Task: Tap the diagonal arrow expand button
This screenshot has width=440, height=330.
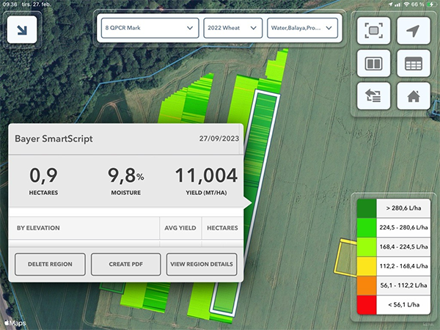Action: tap(22, 30)
